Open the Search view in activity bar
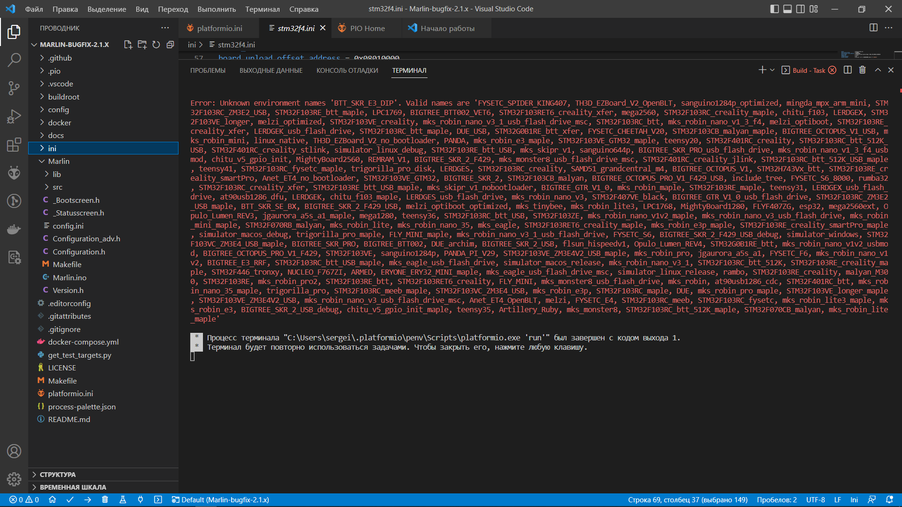 click(14, 60)
